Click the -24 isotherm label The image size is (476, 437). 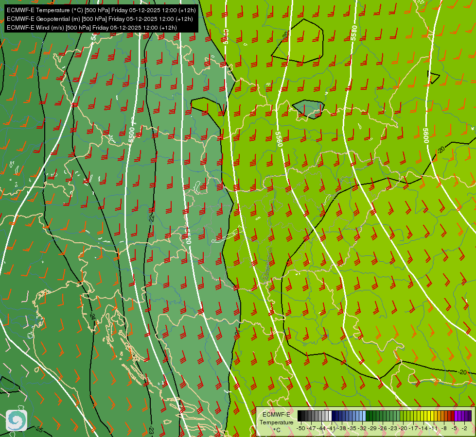[92, 317]
